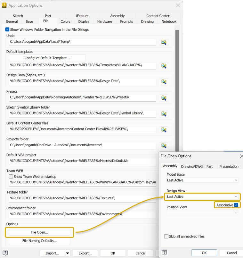The image size is (243, 258).
Task: Switch to the Content Center tab
Action: pos(158,16)
